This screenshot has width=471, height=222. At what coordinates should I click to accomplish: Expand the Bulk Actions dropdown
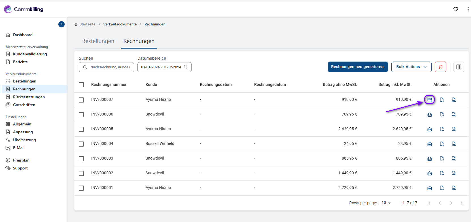tap(411, 67)
